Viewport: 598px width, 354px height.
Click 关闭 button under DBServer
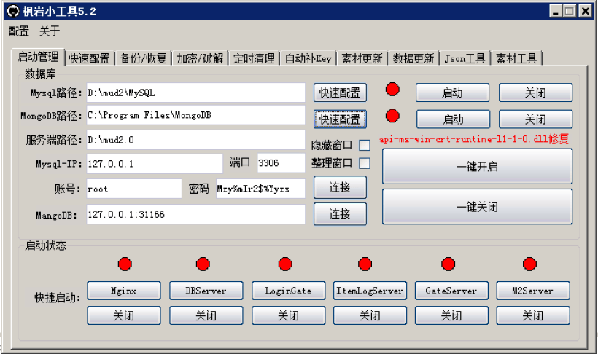pos(206,315)
